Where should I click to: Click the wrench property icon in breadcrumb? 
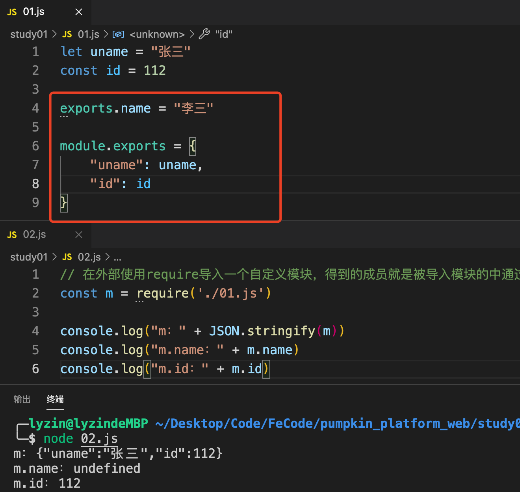[x=204, y=34]
